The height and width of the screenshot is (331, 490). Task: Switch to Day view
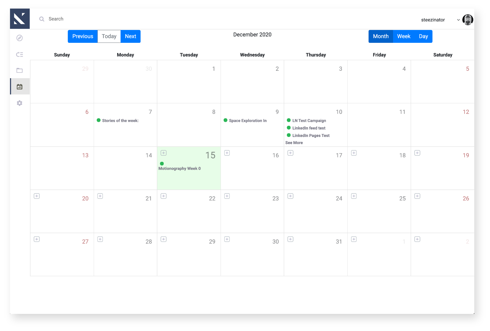[423, 36]
